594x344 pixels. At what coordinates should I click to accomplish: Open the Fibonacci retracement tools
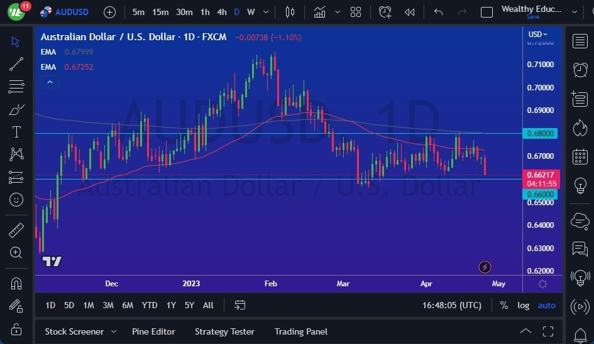click(16, 87)
